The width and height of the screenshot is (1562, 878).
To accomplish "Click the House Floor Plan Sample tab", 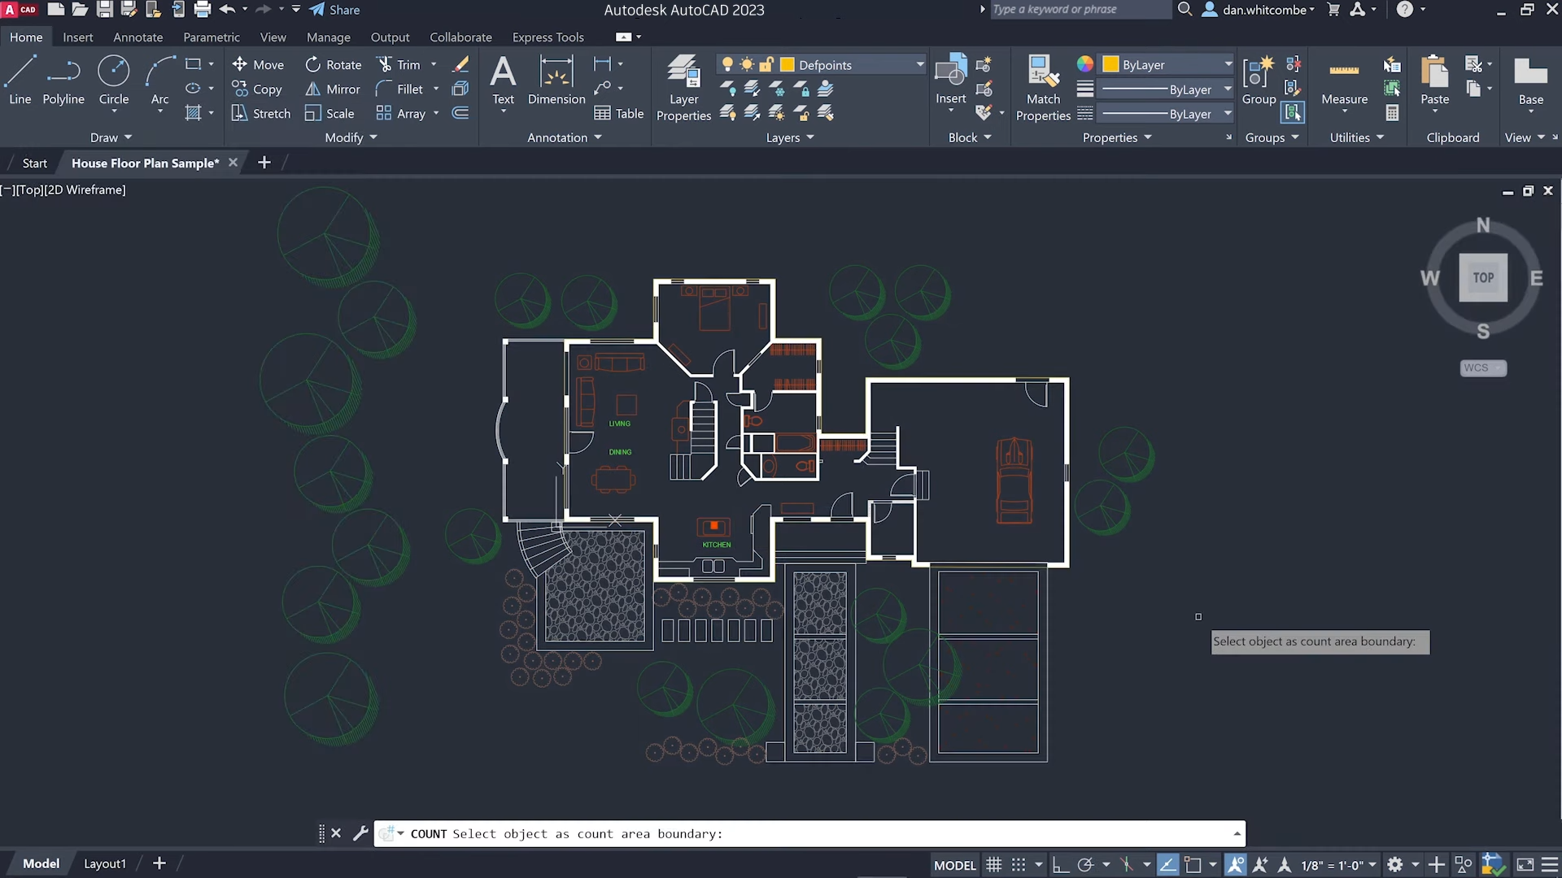I will click(x=144, y=162).
